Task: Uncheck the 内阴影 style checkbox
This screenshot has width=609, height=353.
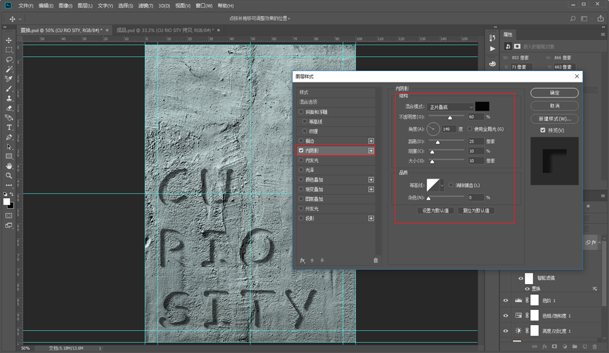Action: (301, 151)
